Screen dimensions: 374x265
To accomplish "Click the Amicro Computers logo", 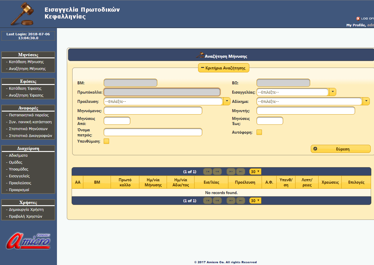I will click(29, 241).
